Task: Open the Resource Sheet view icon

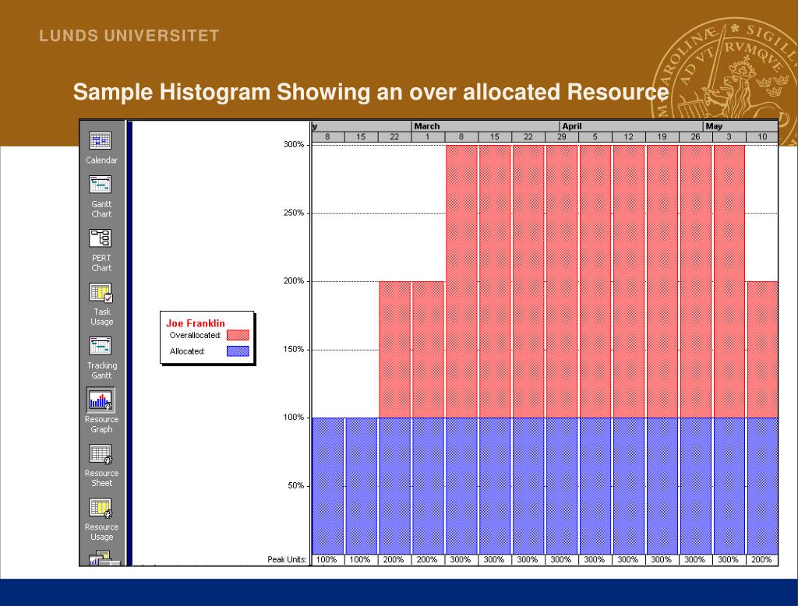Action: pos(101,454)
